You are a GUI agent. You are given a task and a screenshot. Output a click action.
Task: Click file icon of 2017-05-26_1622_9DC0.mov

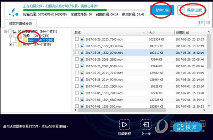pos(82,46)
